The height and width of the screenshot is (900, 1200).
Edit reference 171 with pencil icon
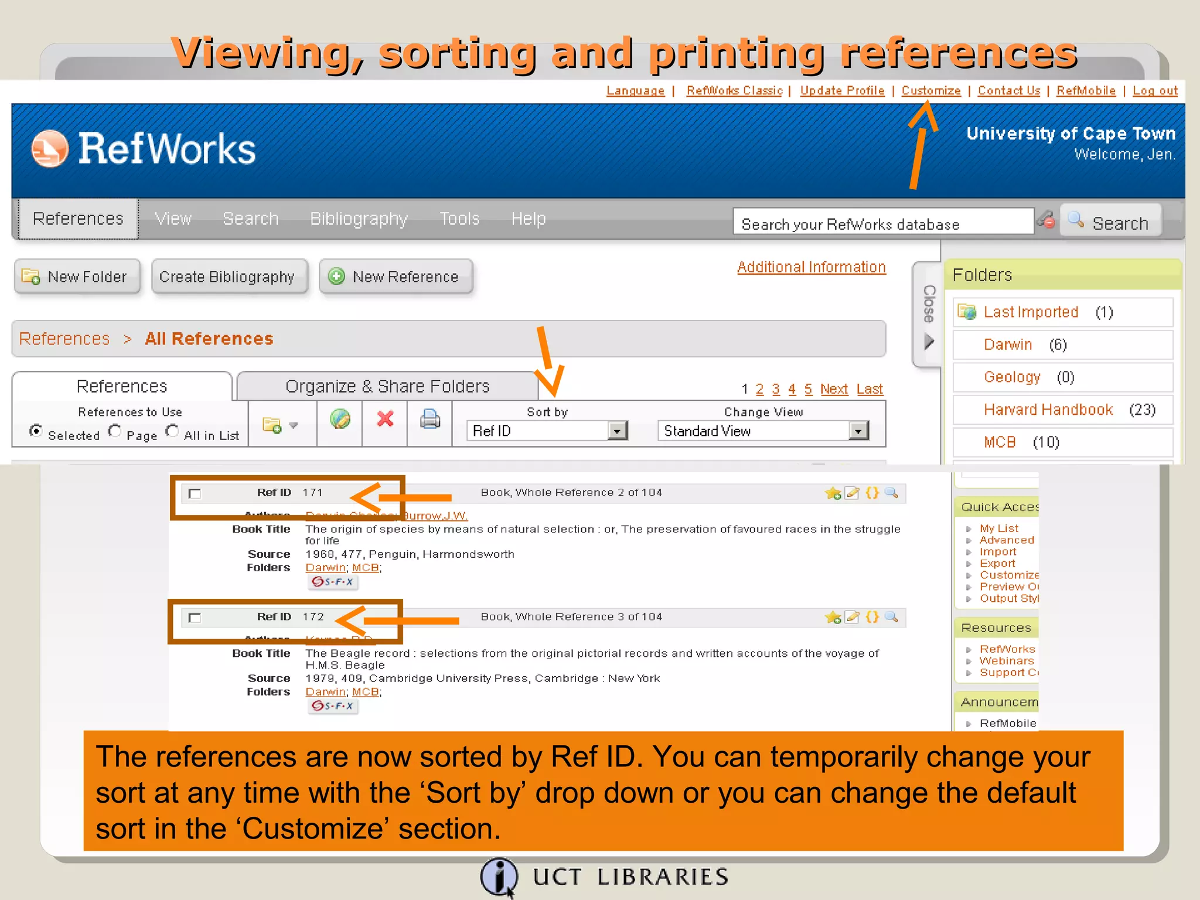click(x=853, y=493)
